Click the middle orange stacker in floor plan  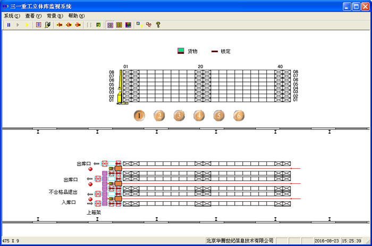[118, 184]
